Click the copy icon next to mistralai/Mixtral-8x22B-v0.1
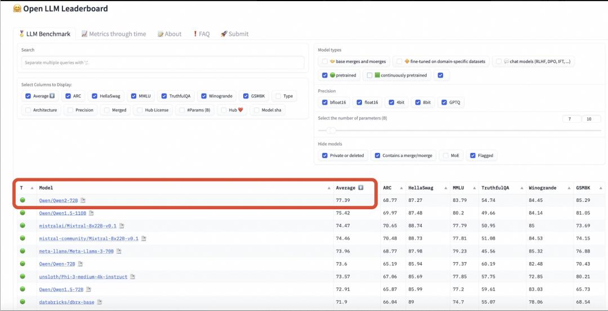Screen dimensions: 608x311 122,226
